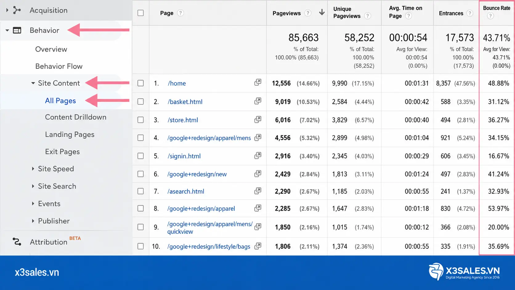Select All Pages report
Screen dimensions: 515x290
[60, 101]
